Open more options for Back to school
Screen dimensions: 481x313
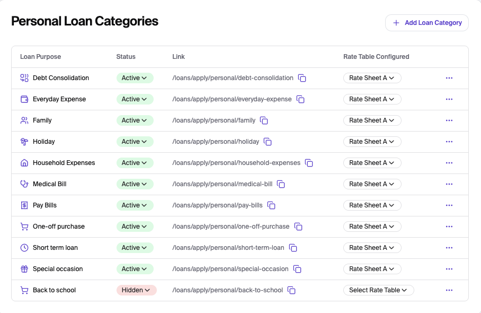[449, 290]
